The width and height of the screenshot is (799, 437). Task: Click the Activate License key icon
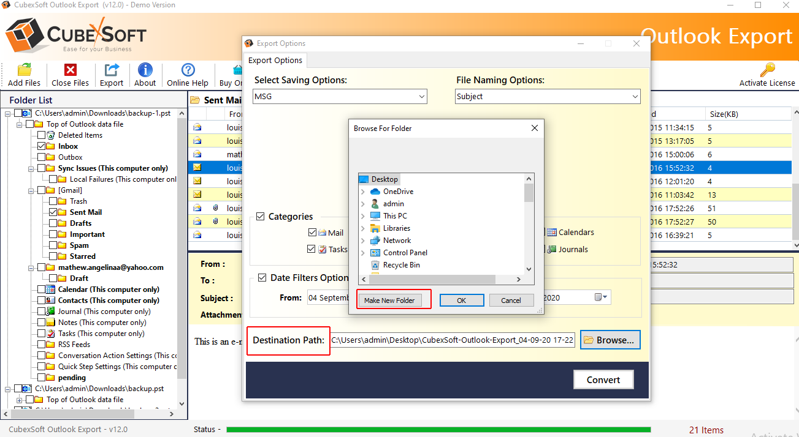767,70
